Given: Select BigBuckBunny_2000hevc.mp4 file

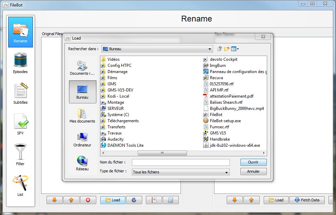Looking at the screenshot, I should (237, 109).
